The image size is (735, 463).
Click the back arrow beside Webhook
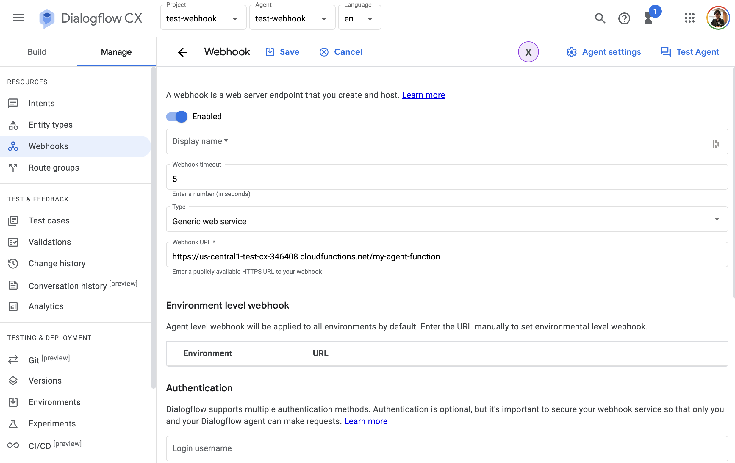coord(182,52)
